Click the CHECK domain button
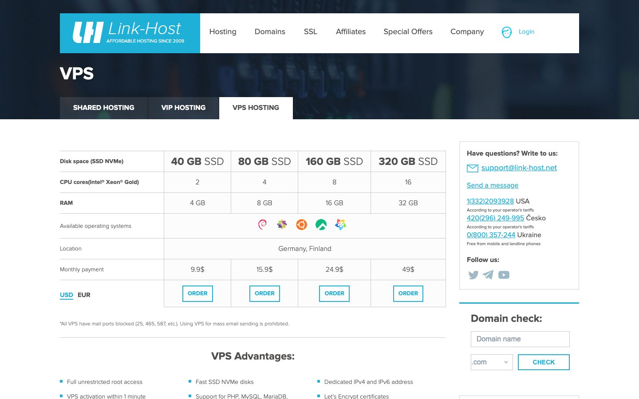Image resolution: width=639 pixels, height=399 pixels. point(544,362)
